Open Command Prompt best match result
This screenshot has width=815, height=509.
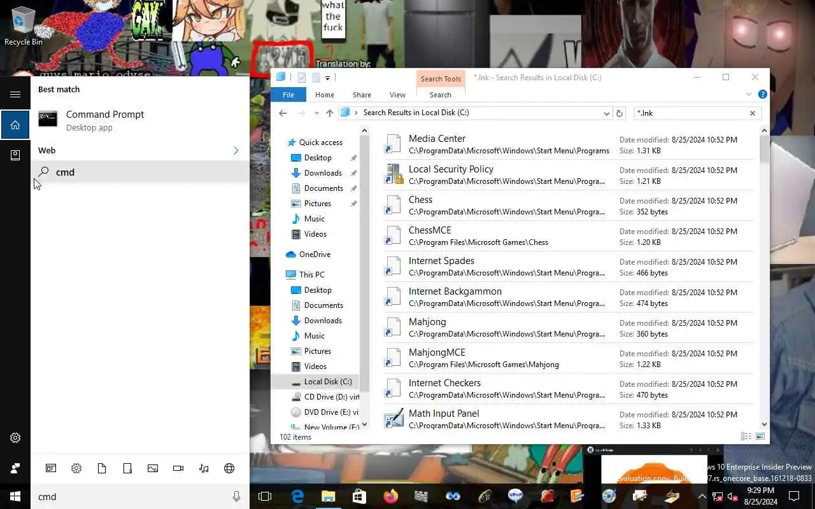140,120
